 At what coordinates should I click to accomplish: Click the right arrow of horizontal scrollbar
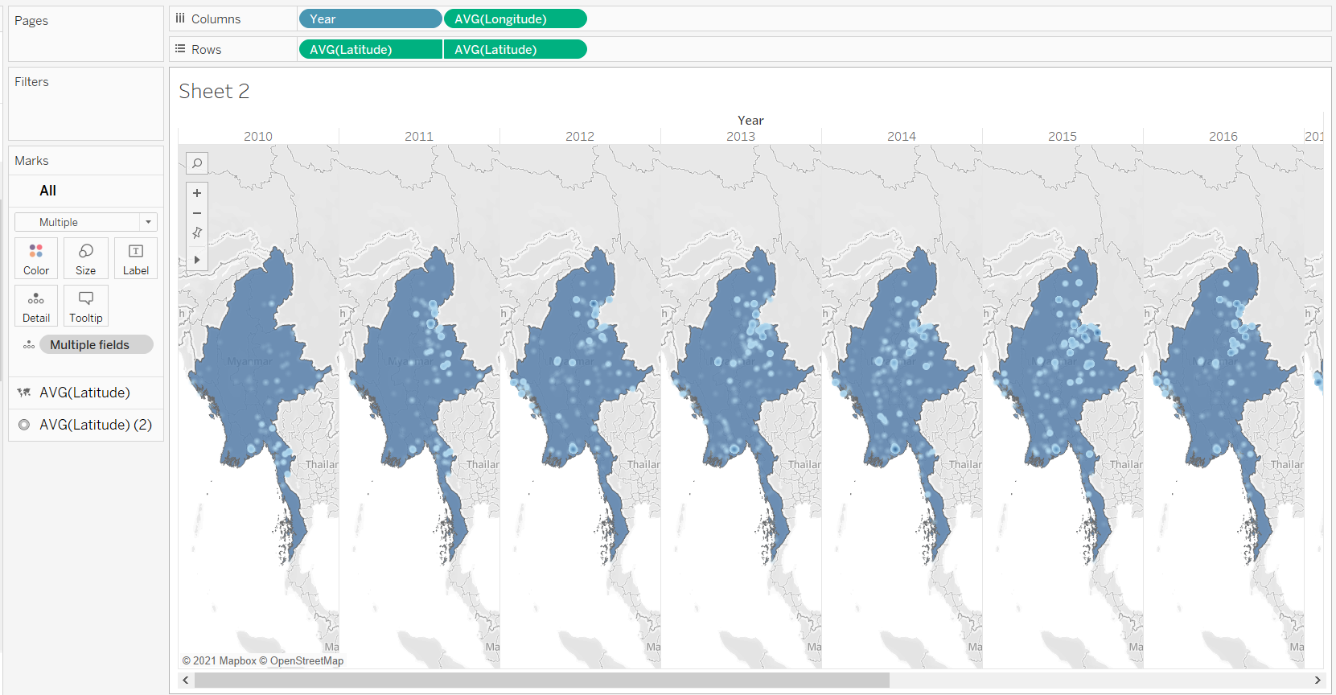[1318, 681]
